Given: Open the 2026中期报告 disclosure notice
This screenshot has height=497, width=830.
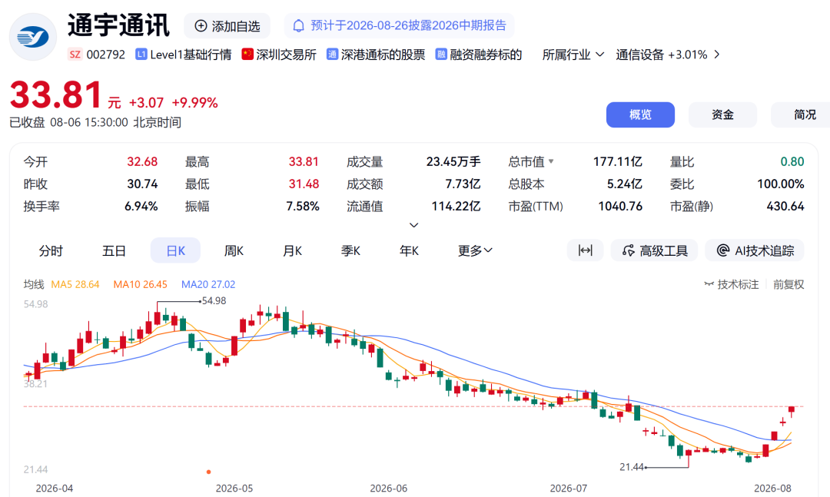Looking at the screenshot, I should [399, 25].
